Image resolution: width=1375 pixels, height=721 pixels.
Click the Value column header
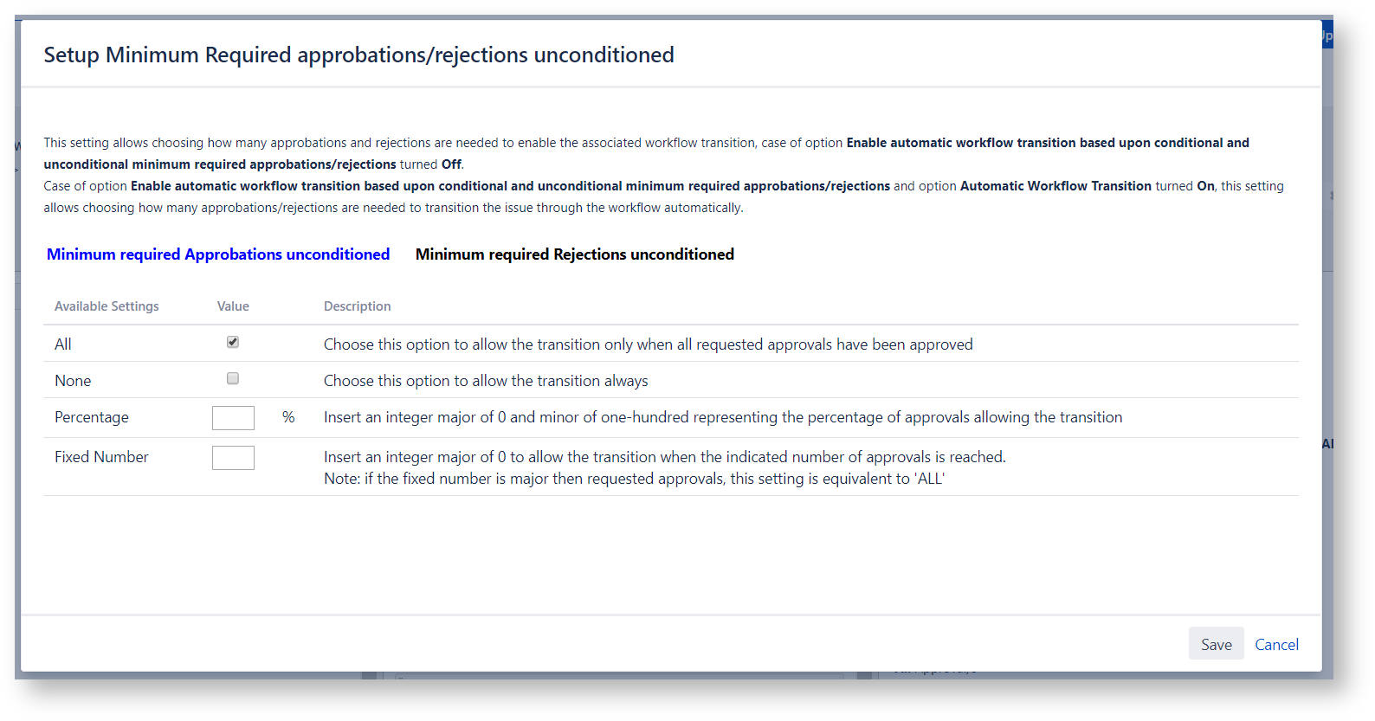coord(233,306)
